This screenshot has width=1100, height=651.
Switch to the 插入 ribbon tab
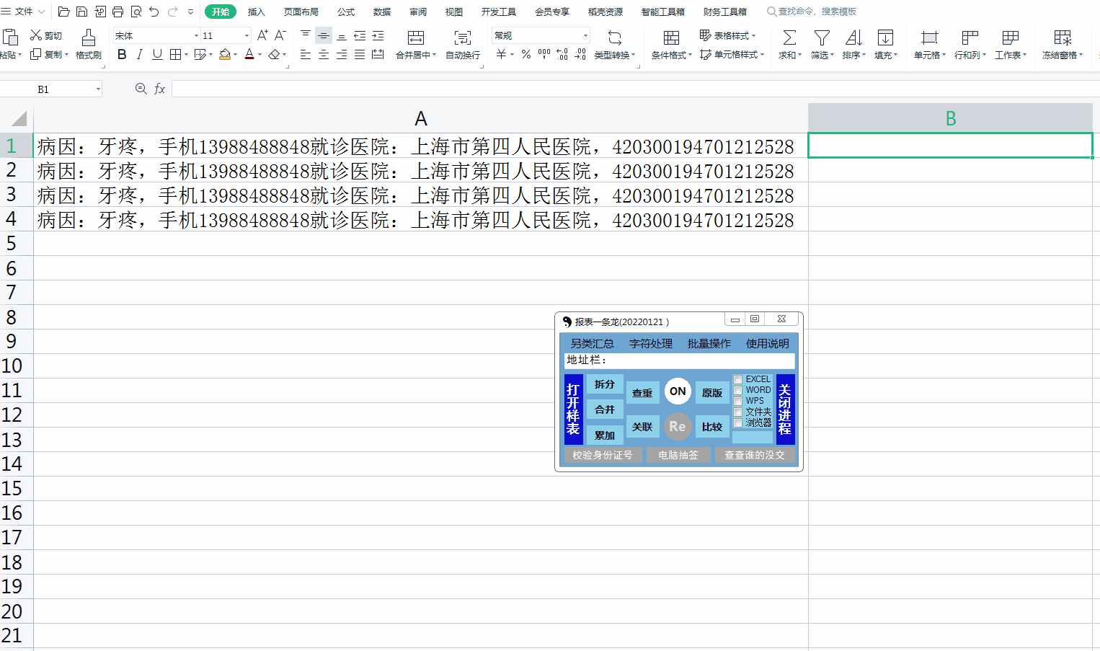point(257,12)
